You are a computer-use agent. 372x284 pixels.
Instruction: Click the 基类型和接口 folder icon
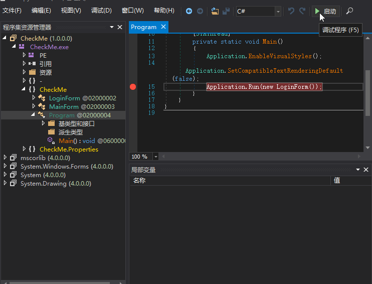point(51,123)
